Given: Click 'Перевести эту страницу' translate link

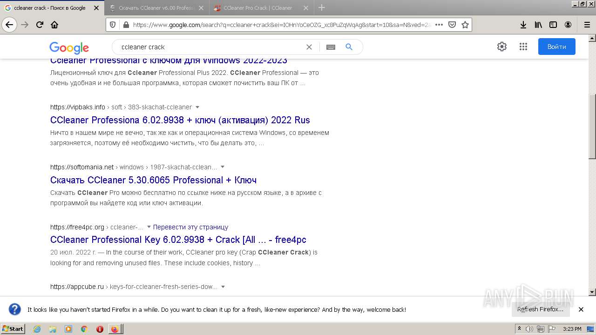Looking at the screenshot, I should [190, 227].
